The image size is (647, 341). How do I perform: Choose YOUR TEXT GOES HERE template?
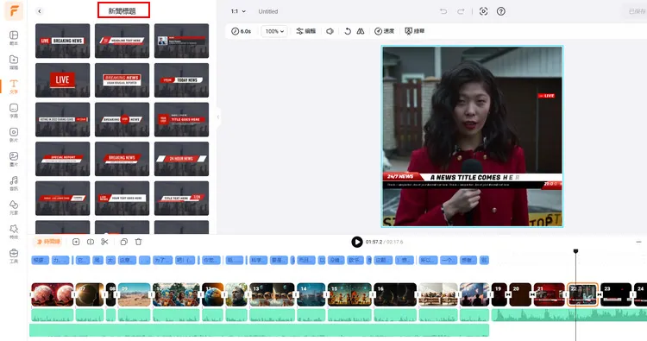(122, 199)
